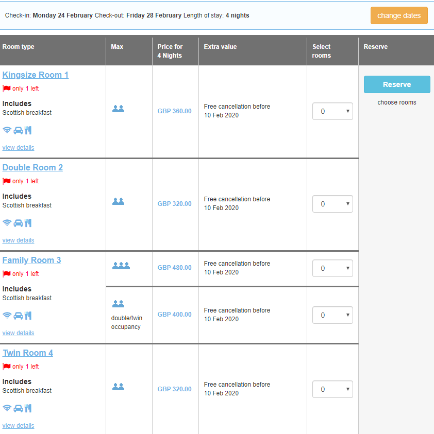Click the two-person occupancy icon for Double Room 2
This screenshot has width=434, height=434.
click(x=118, y=202)
